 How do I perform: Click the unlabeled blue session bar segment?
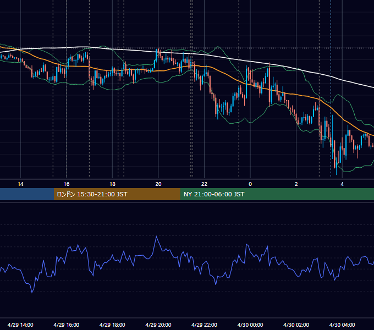click(x=27, y=194)
